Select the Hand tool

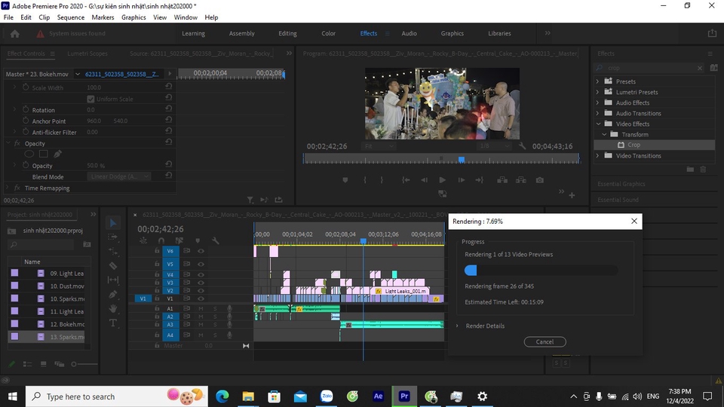tap(113, 308)
